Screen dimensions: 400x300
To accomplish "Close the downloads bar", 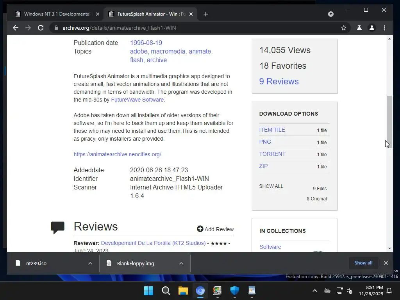I will 386,263.
